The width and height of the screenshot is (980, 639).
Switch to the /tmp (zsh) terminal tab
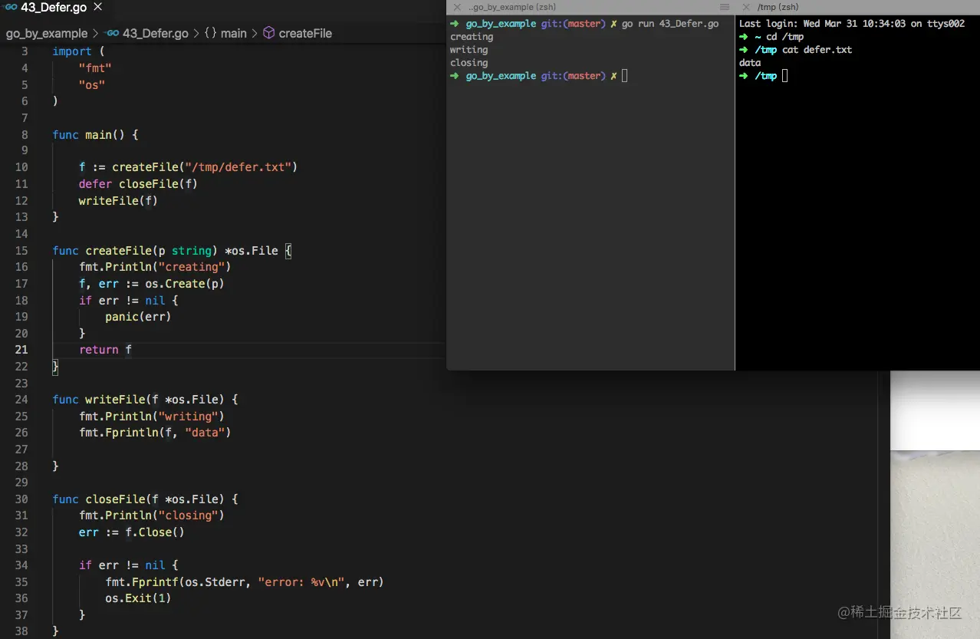(778, 7)
